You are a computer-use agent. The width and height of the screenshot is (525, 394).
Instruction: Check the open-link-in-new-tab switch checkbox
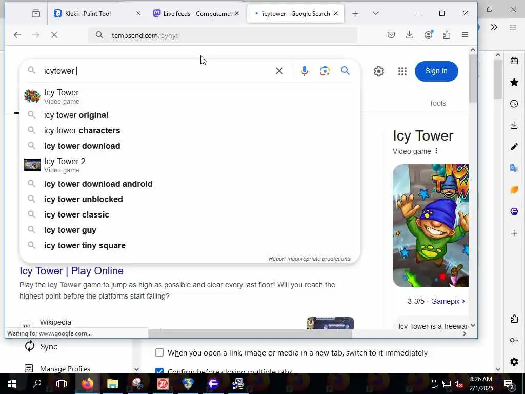click(159, 352)
